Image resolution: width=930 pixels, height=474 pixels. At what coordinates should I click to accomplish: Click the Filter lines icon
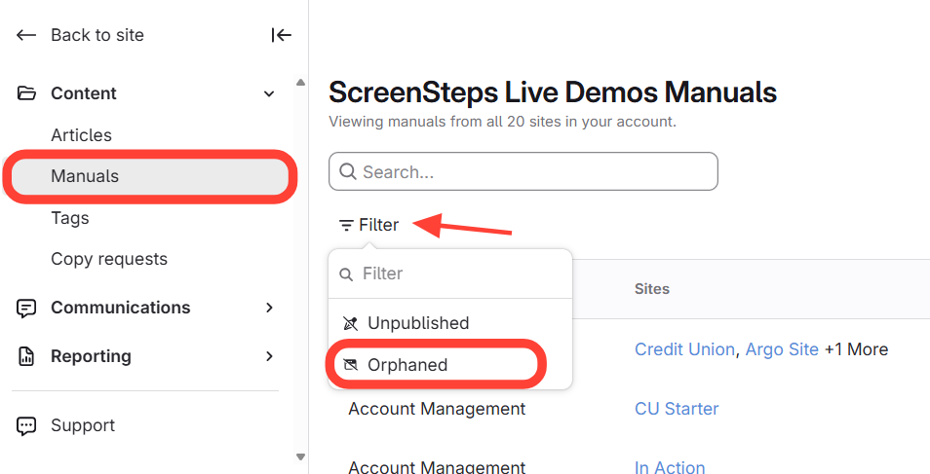click(x=346, y=226)
